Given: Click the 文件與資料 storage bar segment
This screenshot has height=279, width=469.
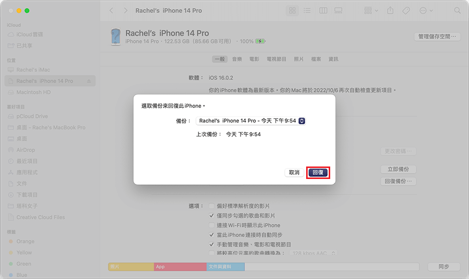Looking at the screenshot, I should pyautogui.click(x=225, y=266).
